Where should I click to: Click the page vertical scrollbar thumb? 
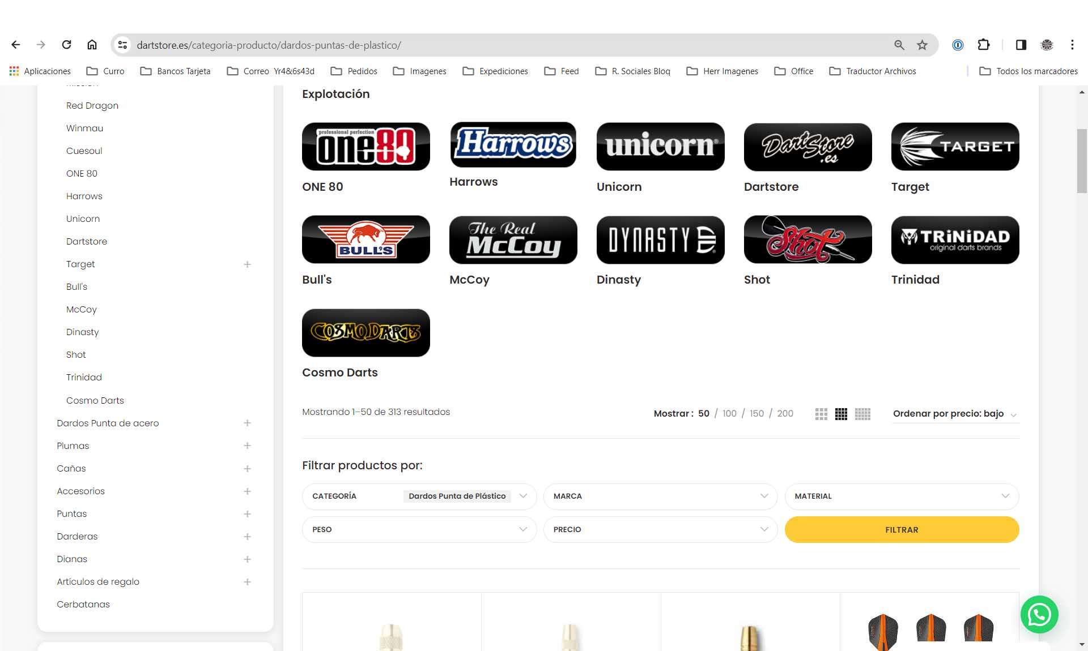coord(1082,161)
